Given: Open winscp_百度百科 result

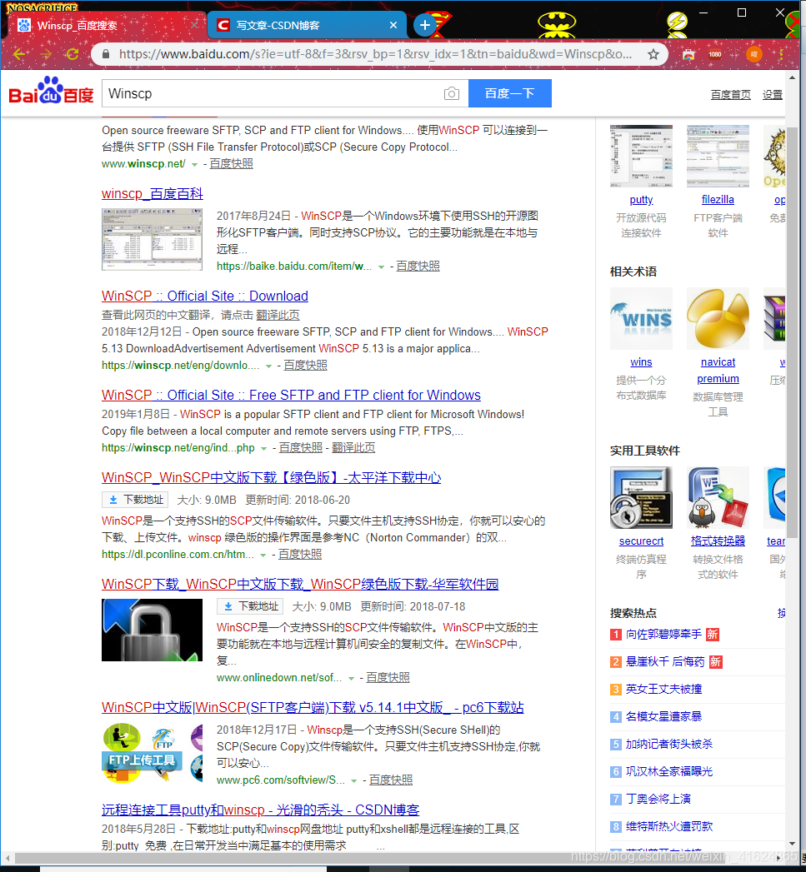Looking at the screenshot, I should click(152, 193).
